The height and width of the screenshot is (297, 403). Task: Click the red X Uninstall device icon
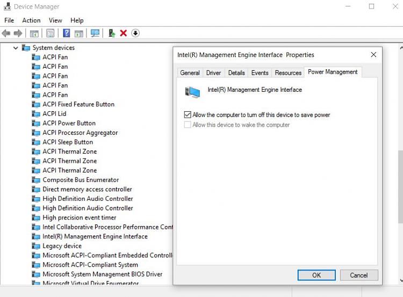coord(124,33)
